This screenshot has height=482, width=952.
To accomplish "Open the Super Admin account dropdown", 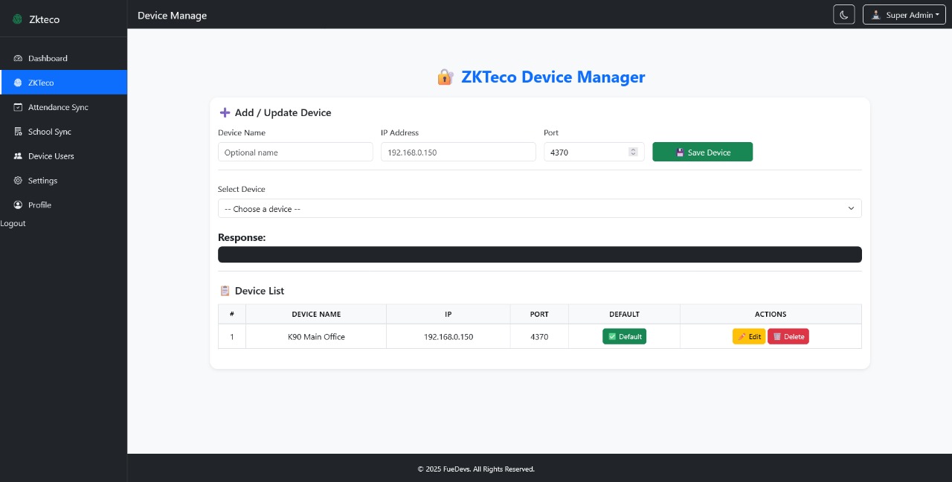I will coord(904,15).
